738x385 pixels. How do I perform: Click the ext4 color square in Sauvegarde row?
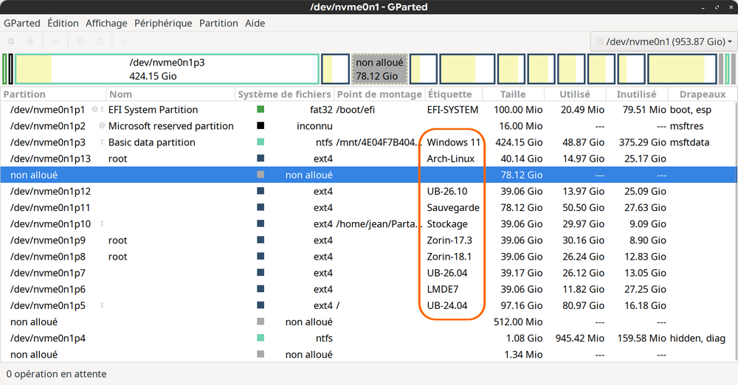point(261,207)
